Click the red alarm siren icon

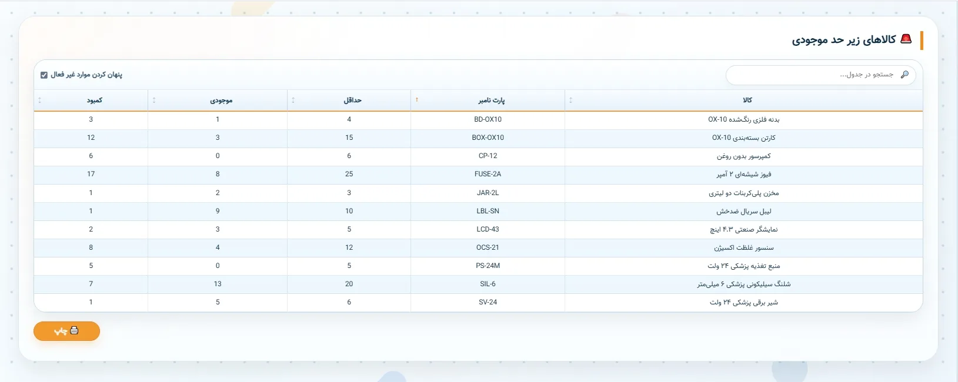coord(906,39)
